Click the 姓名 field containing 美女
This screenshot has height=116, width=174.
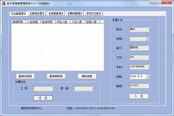pyautogui.click(x=139, y=29)
